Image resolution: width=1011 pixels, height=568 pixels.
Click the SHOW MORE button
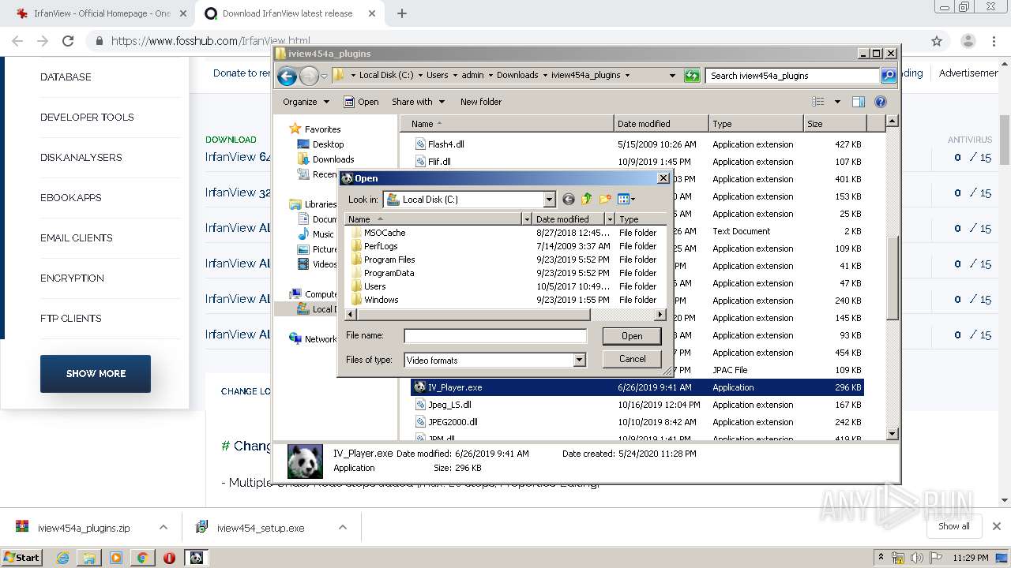pyautogui.click(x=96, y=374)
